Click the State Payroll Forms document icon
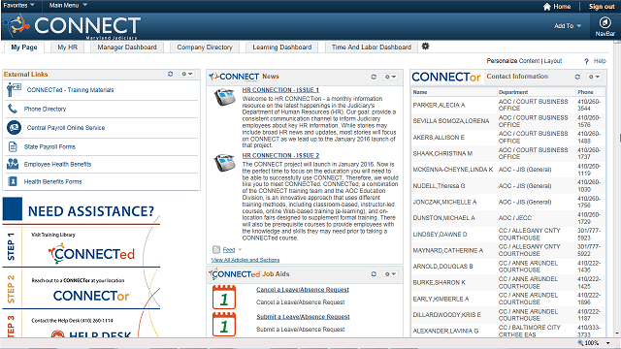Screen dimensions: 621x349 pyautogui.click(x=13, y=146)
